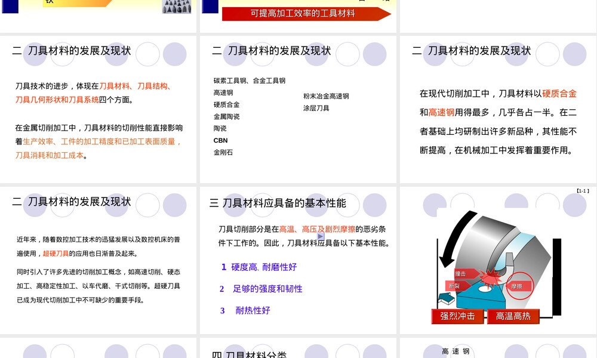Click point 3 耐热性好
This screenshot has height=358, width=597.
click(245, 310)
